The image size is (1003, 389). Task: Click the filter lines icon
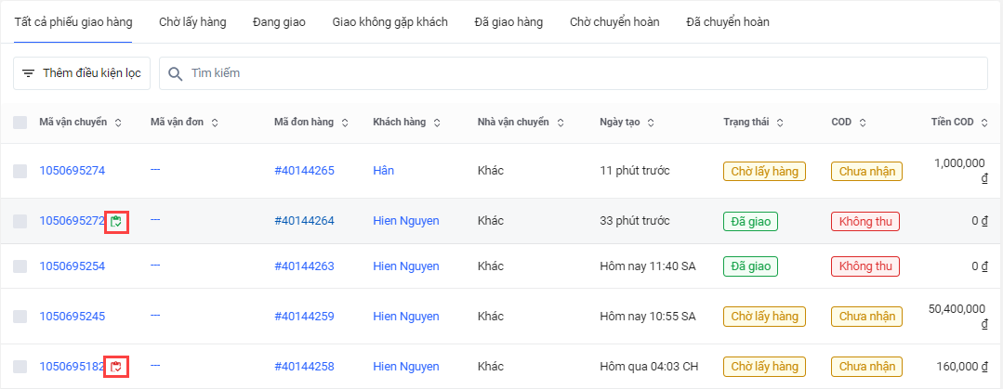click(28, 73)
